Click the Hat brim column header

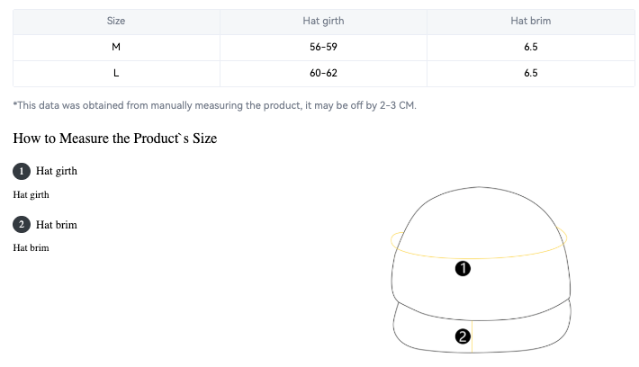tap(531, 21)
